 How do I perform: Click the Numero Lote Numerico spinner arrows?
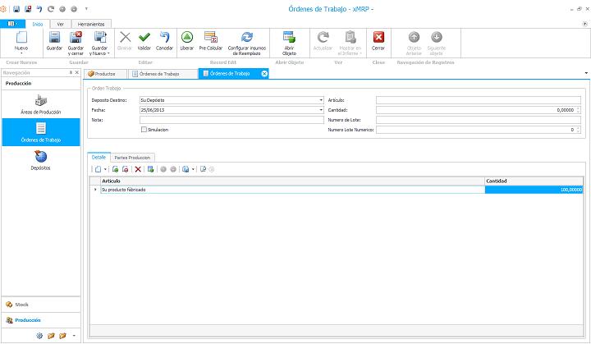pos(578,130)
